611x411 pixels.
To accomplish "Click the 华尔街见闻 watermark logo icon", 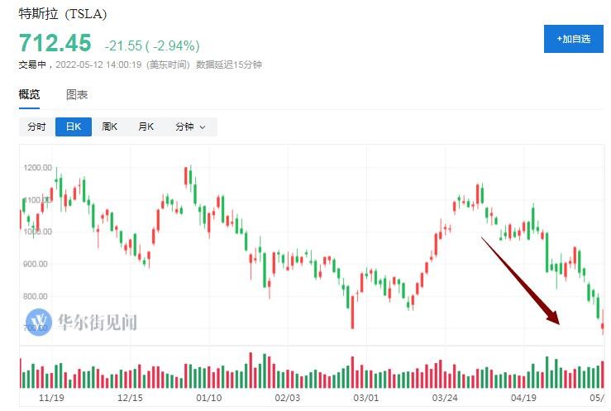I will 39,322.
